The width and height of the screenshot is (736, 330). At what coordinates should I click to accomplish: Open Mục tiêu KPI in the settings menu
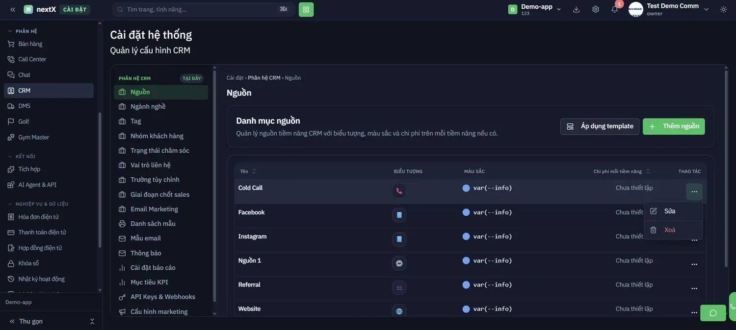(x=161, y=283)
